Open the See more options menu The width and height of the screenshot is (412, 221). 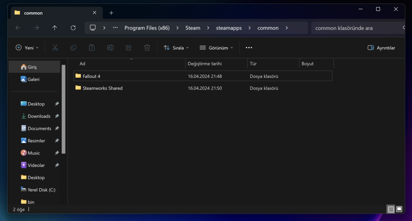pyautogui.click(x=249, y=48)
